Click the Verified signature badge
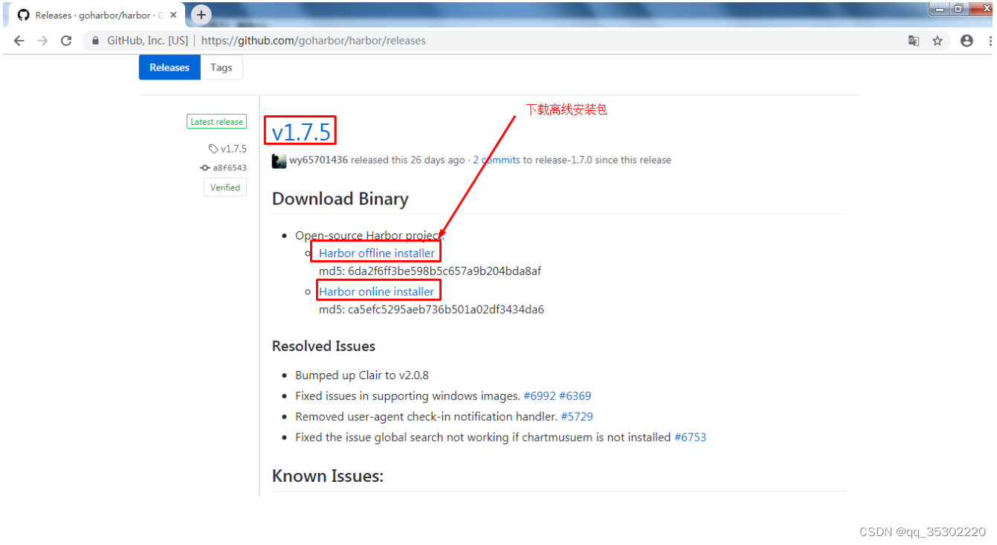This screenshot has width=997, height=545. [x=225, y=187]
